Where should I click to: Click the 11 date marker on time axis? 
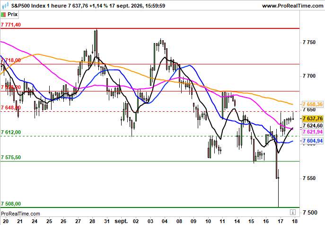coord(222,221)
